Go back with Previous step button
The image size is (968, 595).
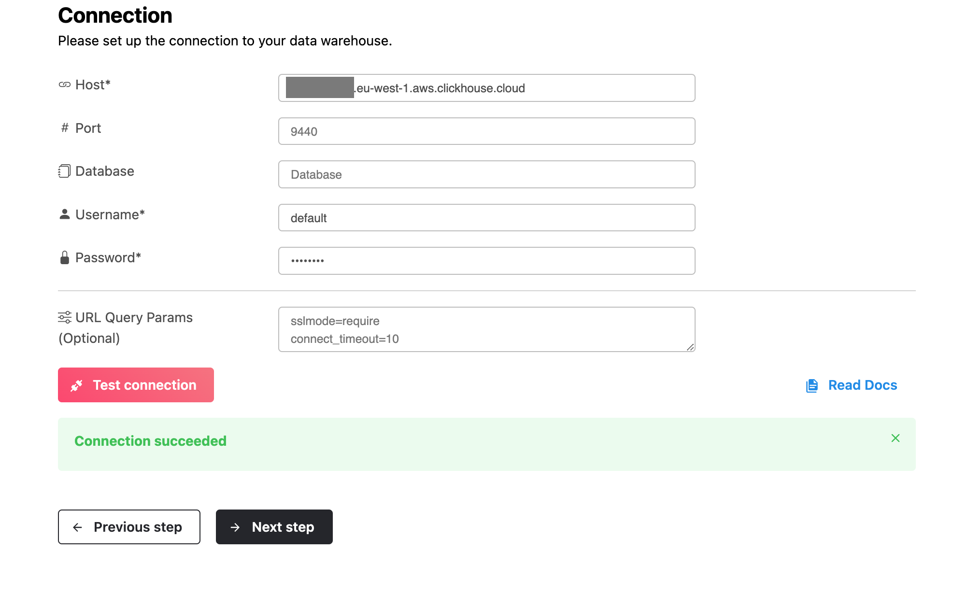129,527
